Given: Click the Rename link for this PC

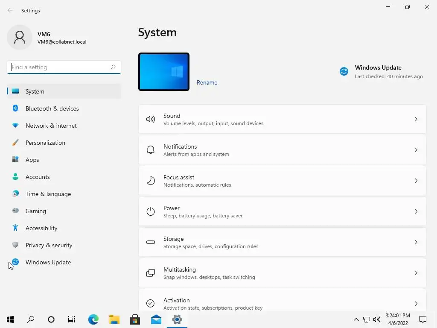Looking at the screenshot, I should 207,82.
